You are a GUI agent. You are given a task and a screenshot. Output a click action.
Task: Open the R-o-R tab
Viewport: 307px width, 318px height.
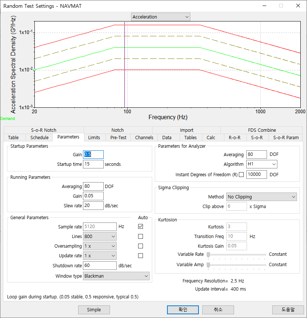(x=235, y=137)
